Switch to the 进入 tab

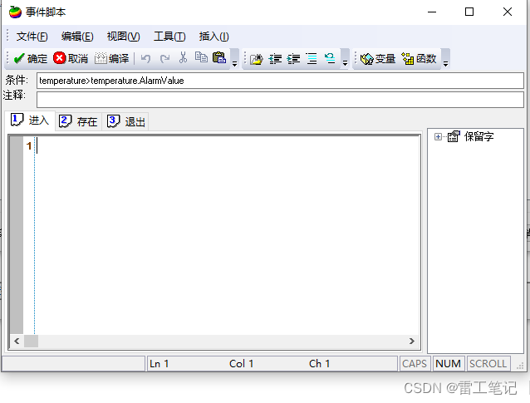click(30, 120)
